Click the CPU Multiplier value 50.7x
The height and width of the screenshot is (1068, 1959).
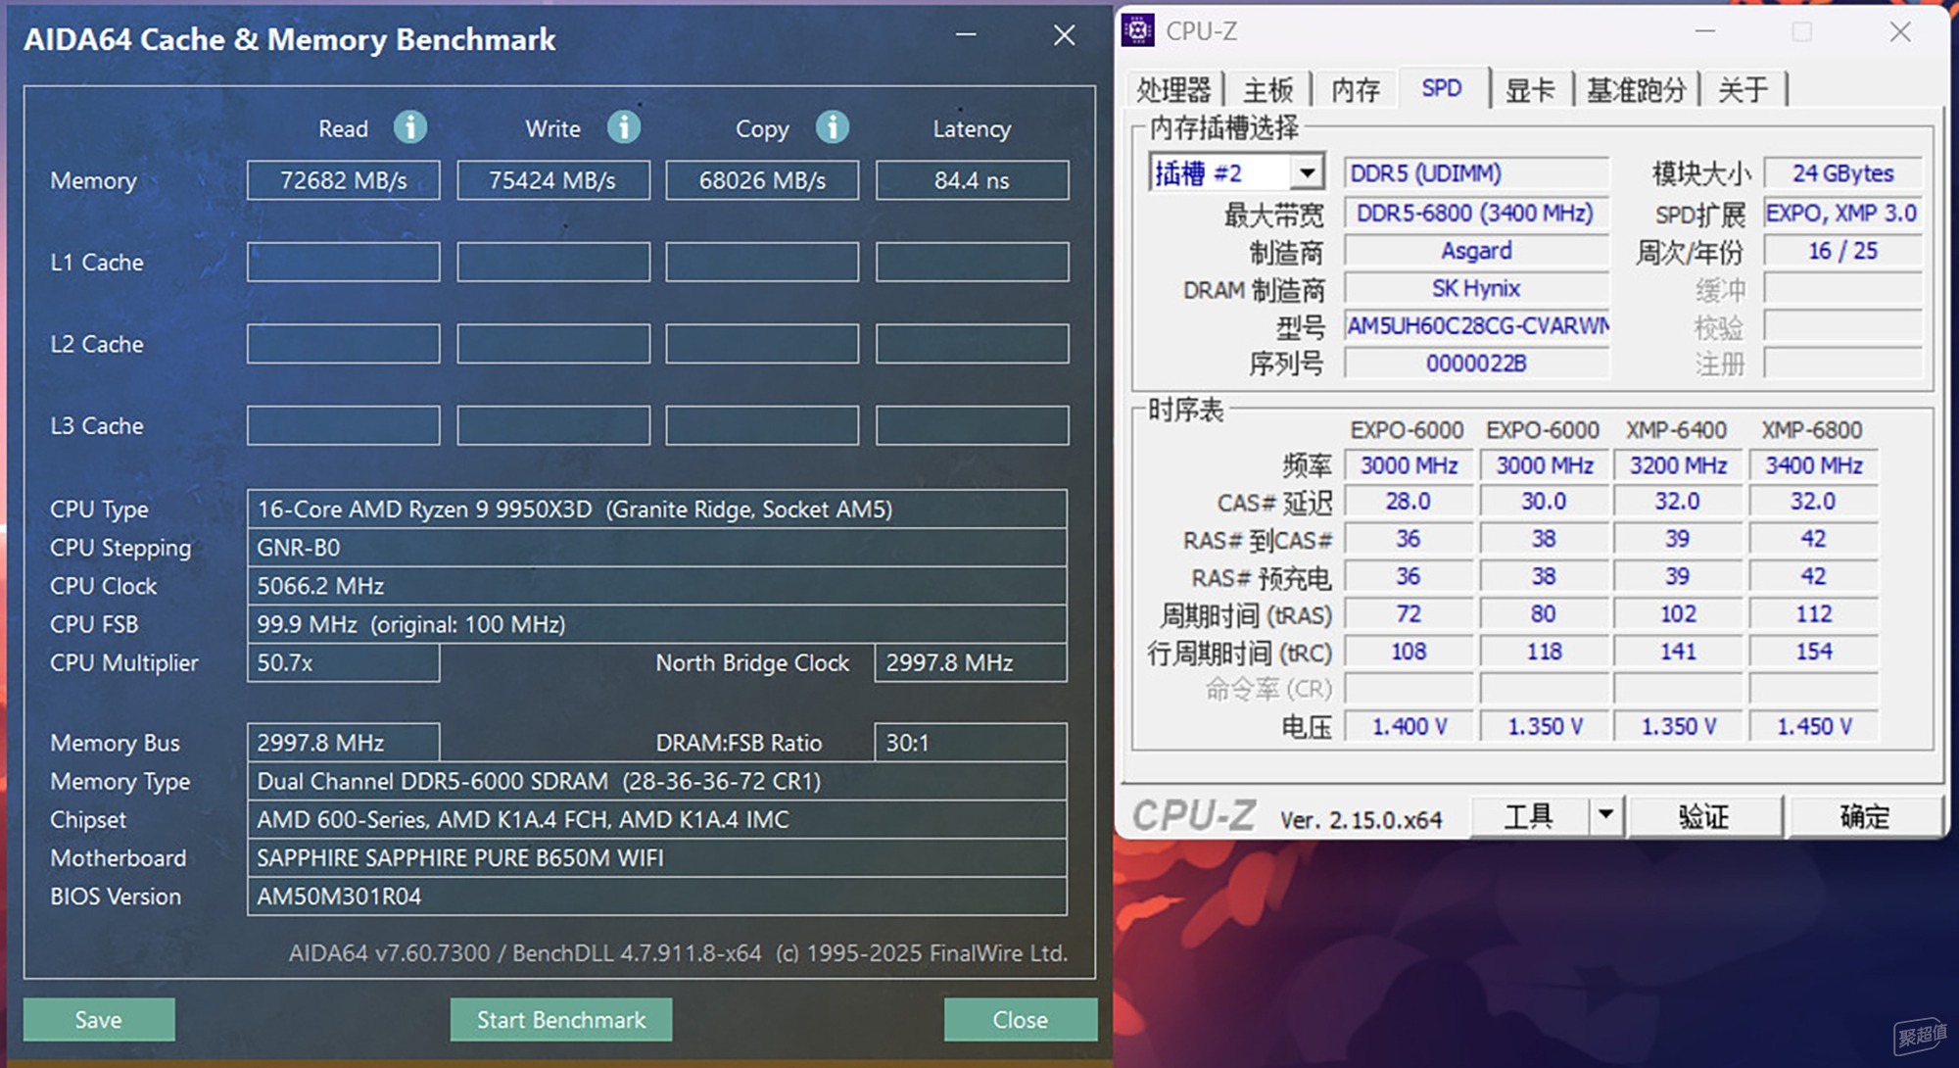pyautogui.click(x=344, y=662)
